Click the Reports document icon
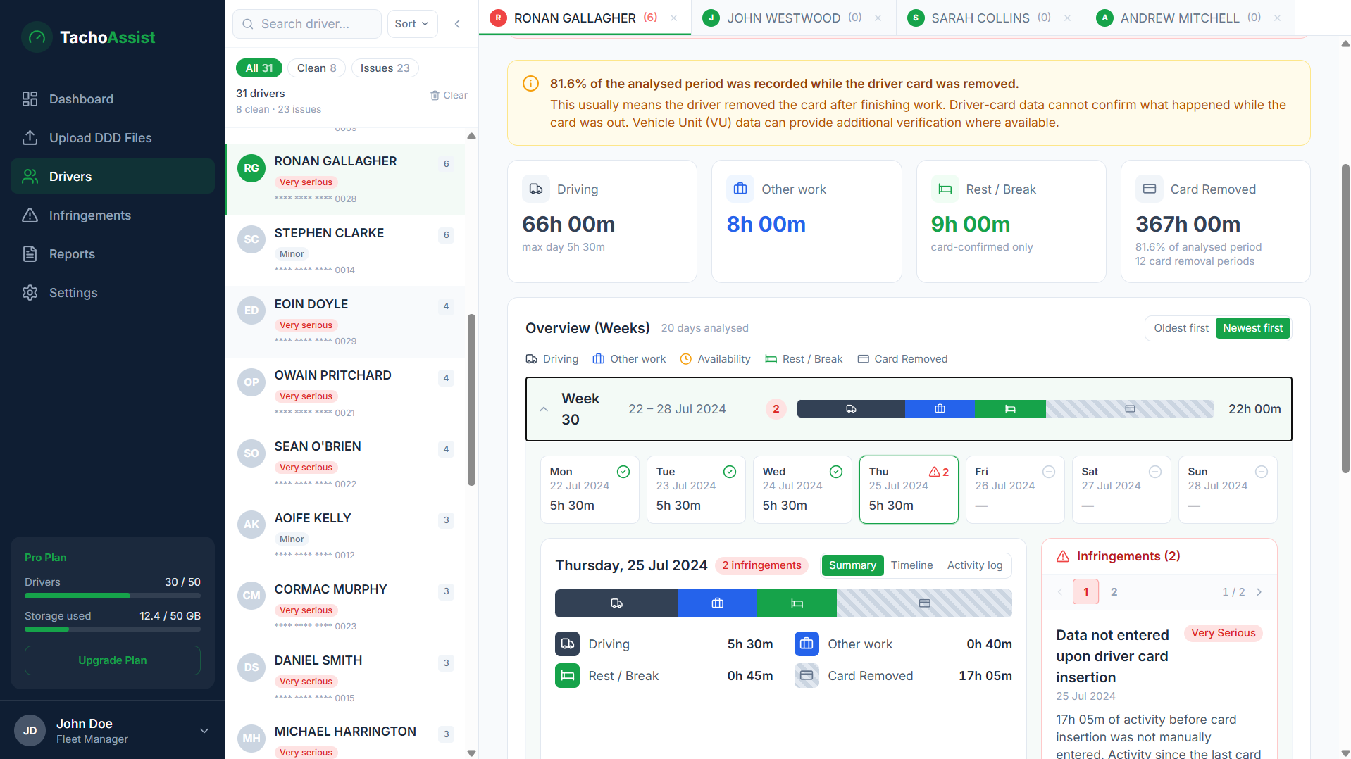Screen dimensions: 1351x759 click(x=30, y=254)
